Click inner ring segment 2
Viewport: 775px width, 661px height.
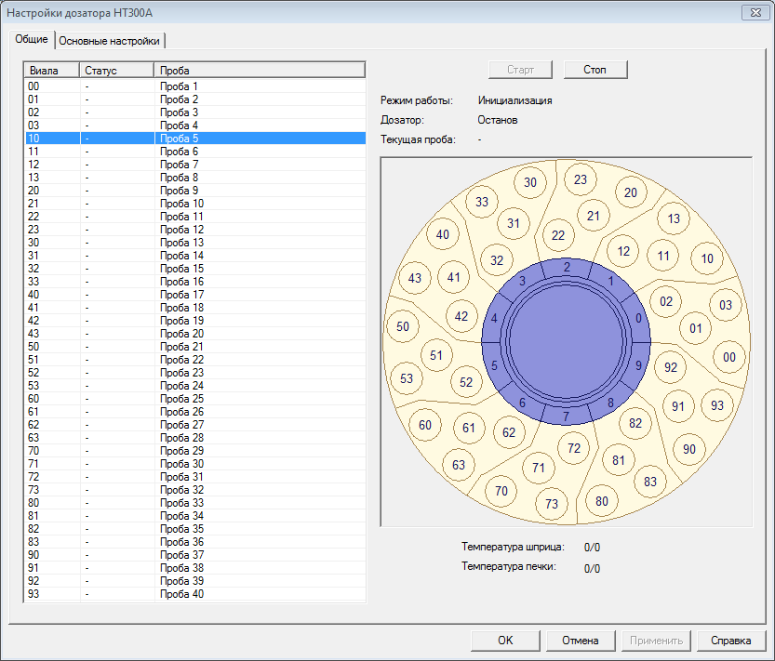tap(567, 268)
